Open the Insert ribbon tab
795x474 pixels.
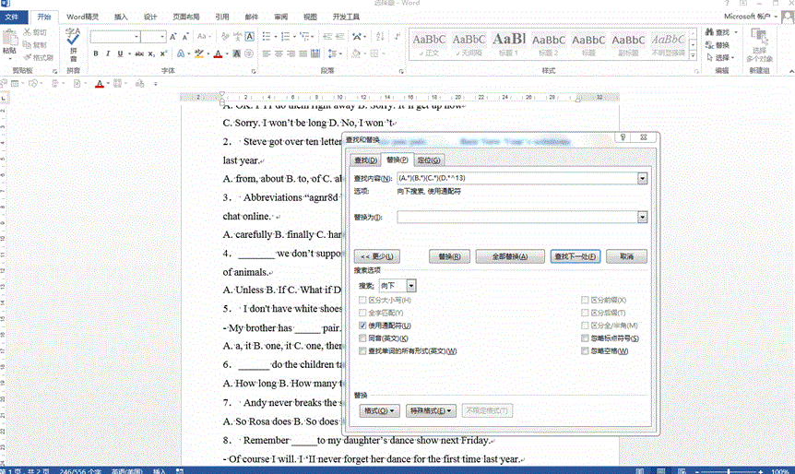pos(121,17)
